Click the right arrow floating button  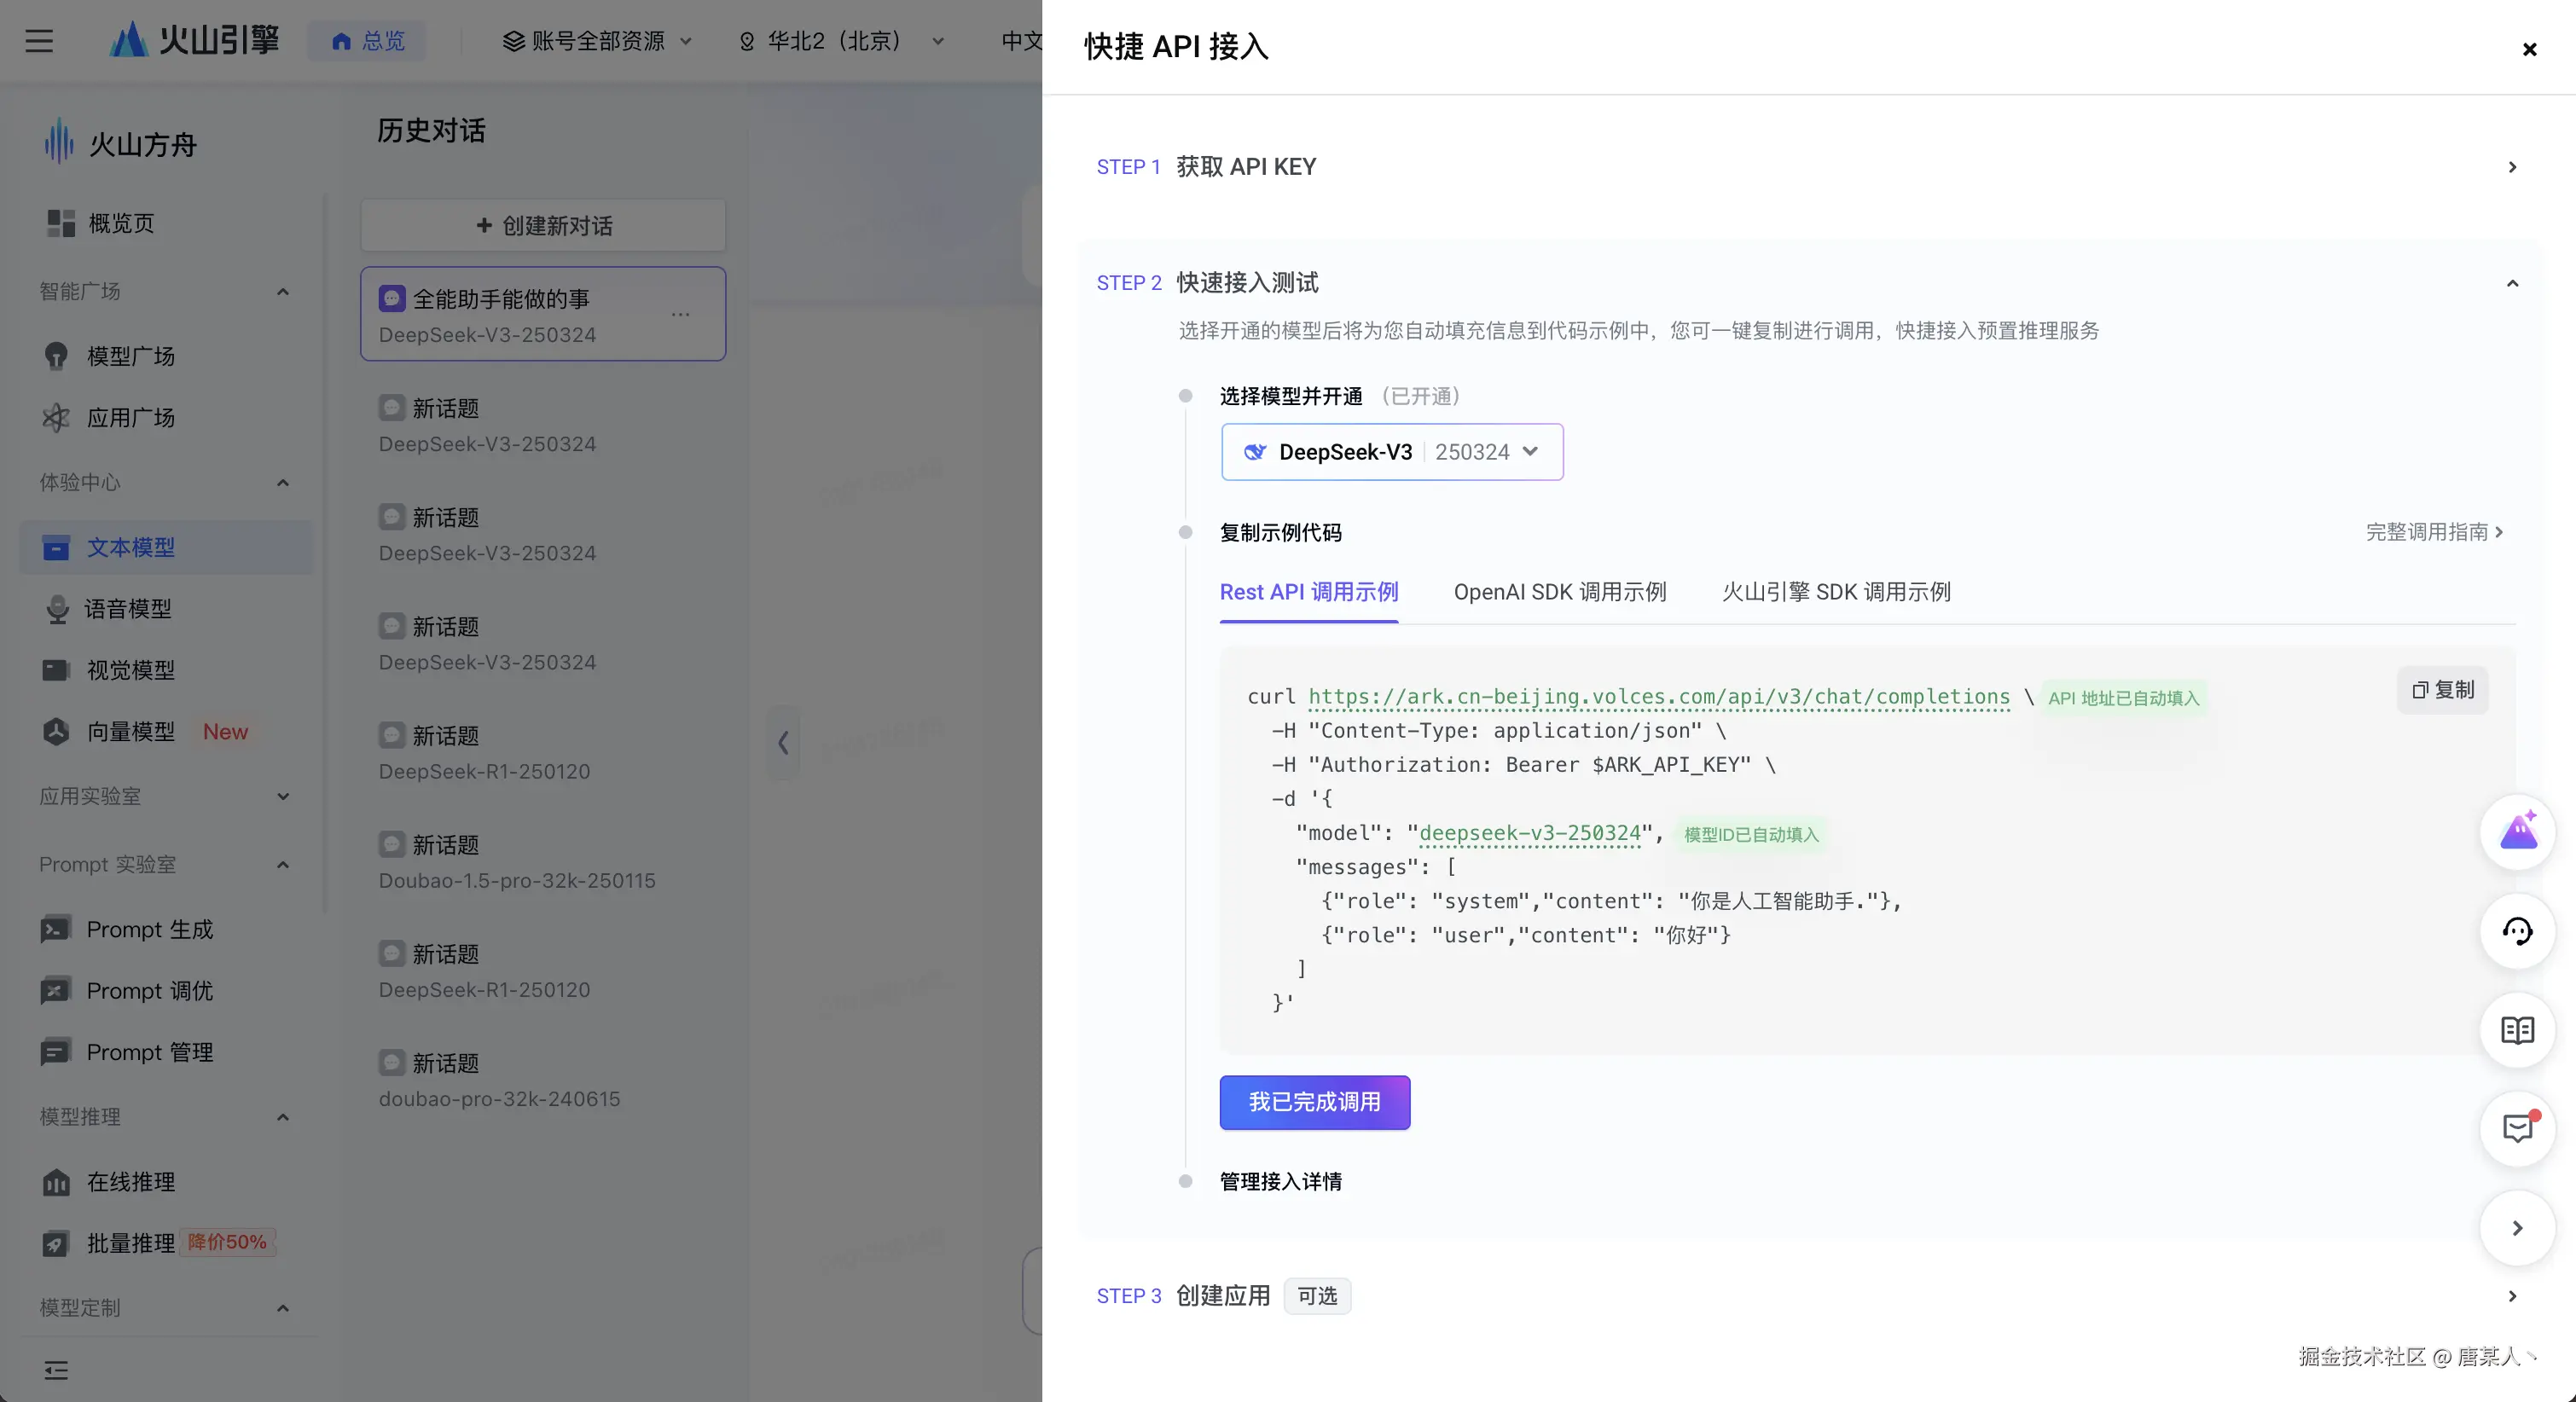(x=2517, y=1228)
